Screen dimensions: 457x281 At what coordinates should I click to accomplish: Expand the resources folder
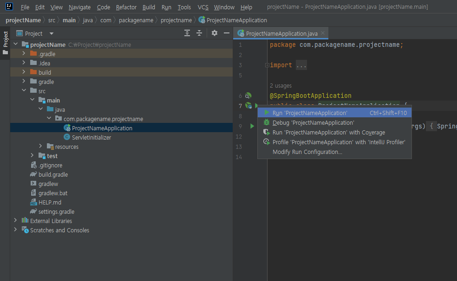[40, 147]
